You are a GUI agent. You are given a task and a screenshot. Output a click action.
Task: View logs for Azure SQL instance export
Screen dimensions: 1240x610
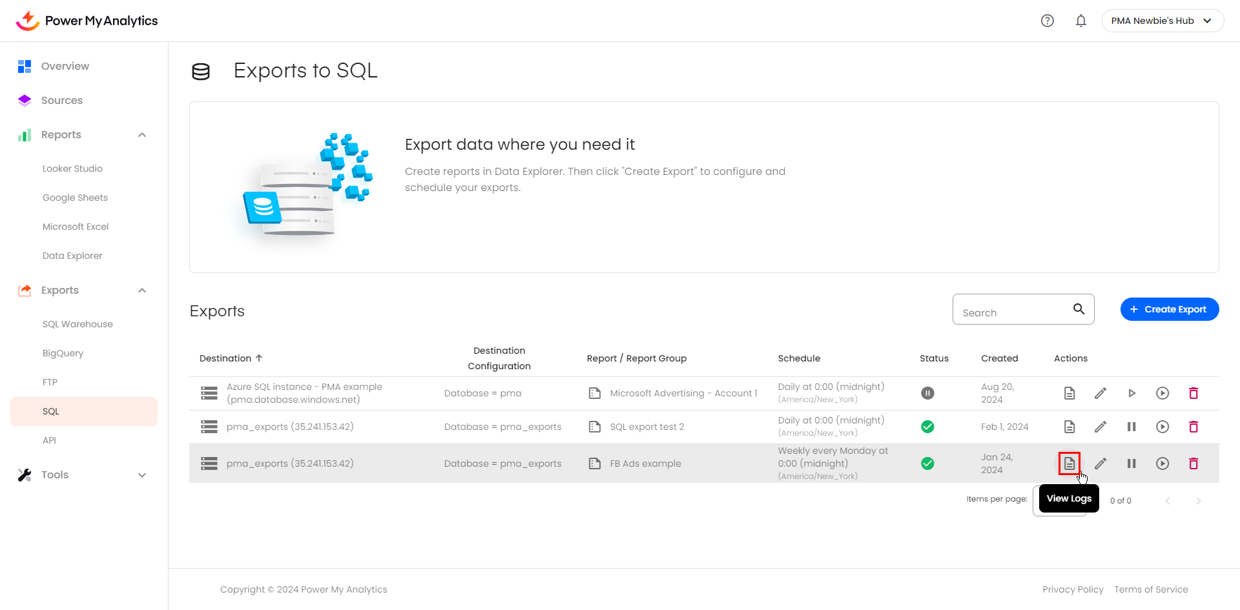tap(1069, 393)
